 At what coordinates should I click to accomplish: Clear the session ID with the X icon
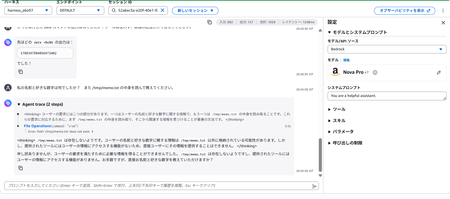pos(163,10)
